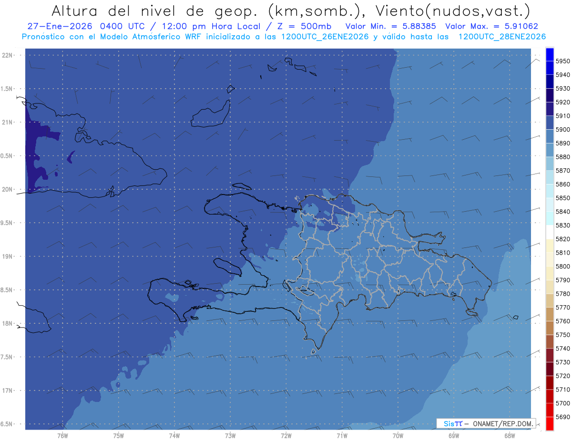Click the '5860' color bar value
Image resolution: width=572 pixels, height=442 pixels.
pyautogui.click(x=562, y=185)
